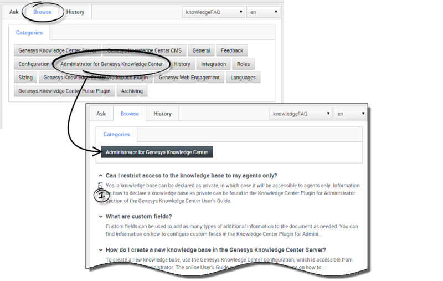Select the General category button

coord(201,50)
